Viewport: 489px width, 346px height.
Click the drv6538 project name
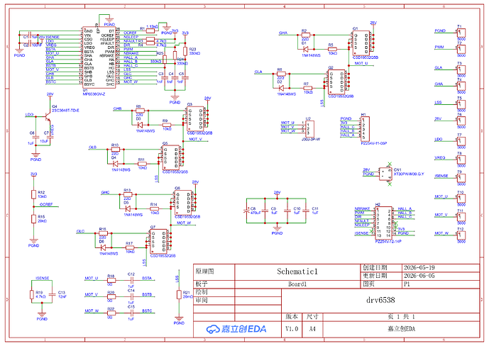tap(380, 300)
